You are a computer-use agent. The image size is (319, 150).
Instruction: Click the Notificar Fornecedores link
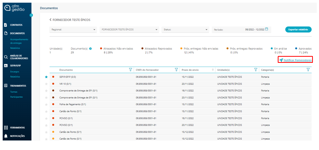click(x=298, y=60)
